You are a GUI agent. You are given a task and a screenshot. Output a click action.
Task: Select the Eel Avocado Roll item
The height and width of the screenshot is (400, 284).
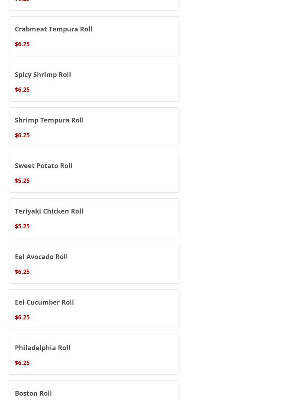(x=94, y=264)
